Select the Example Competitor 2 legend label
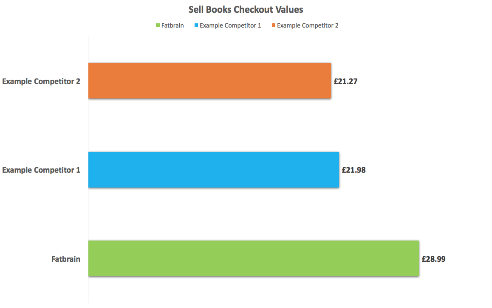The width and height of the screenshot is (492, 308). [308, 25]
